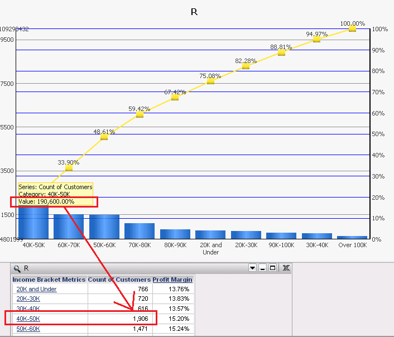The width and height of the screenshot is (394, 337).
Task: Open the 20K and Under link
Action: point(36,289)
